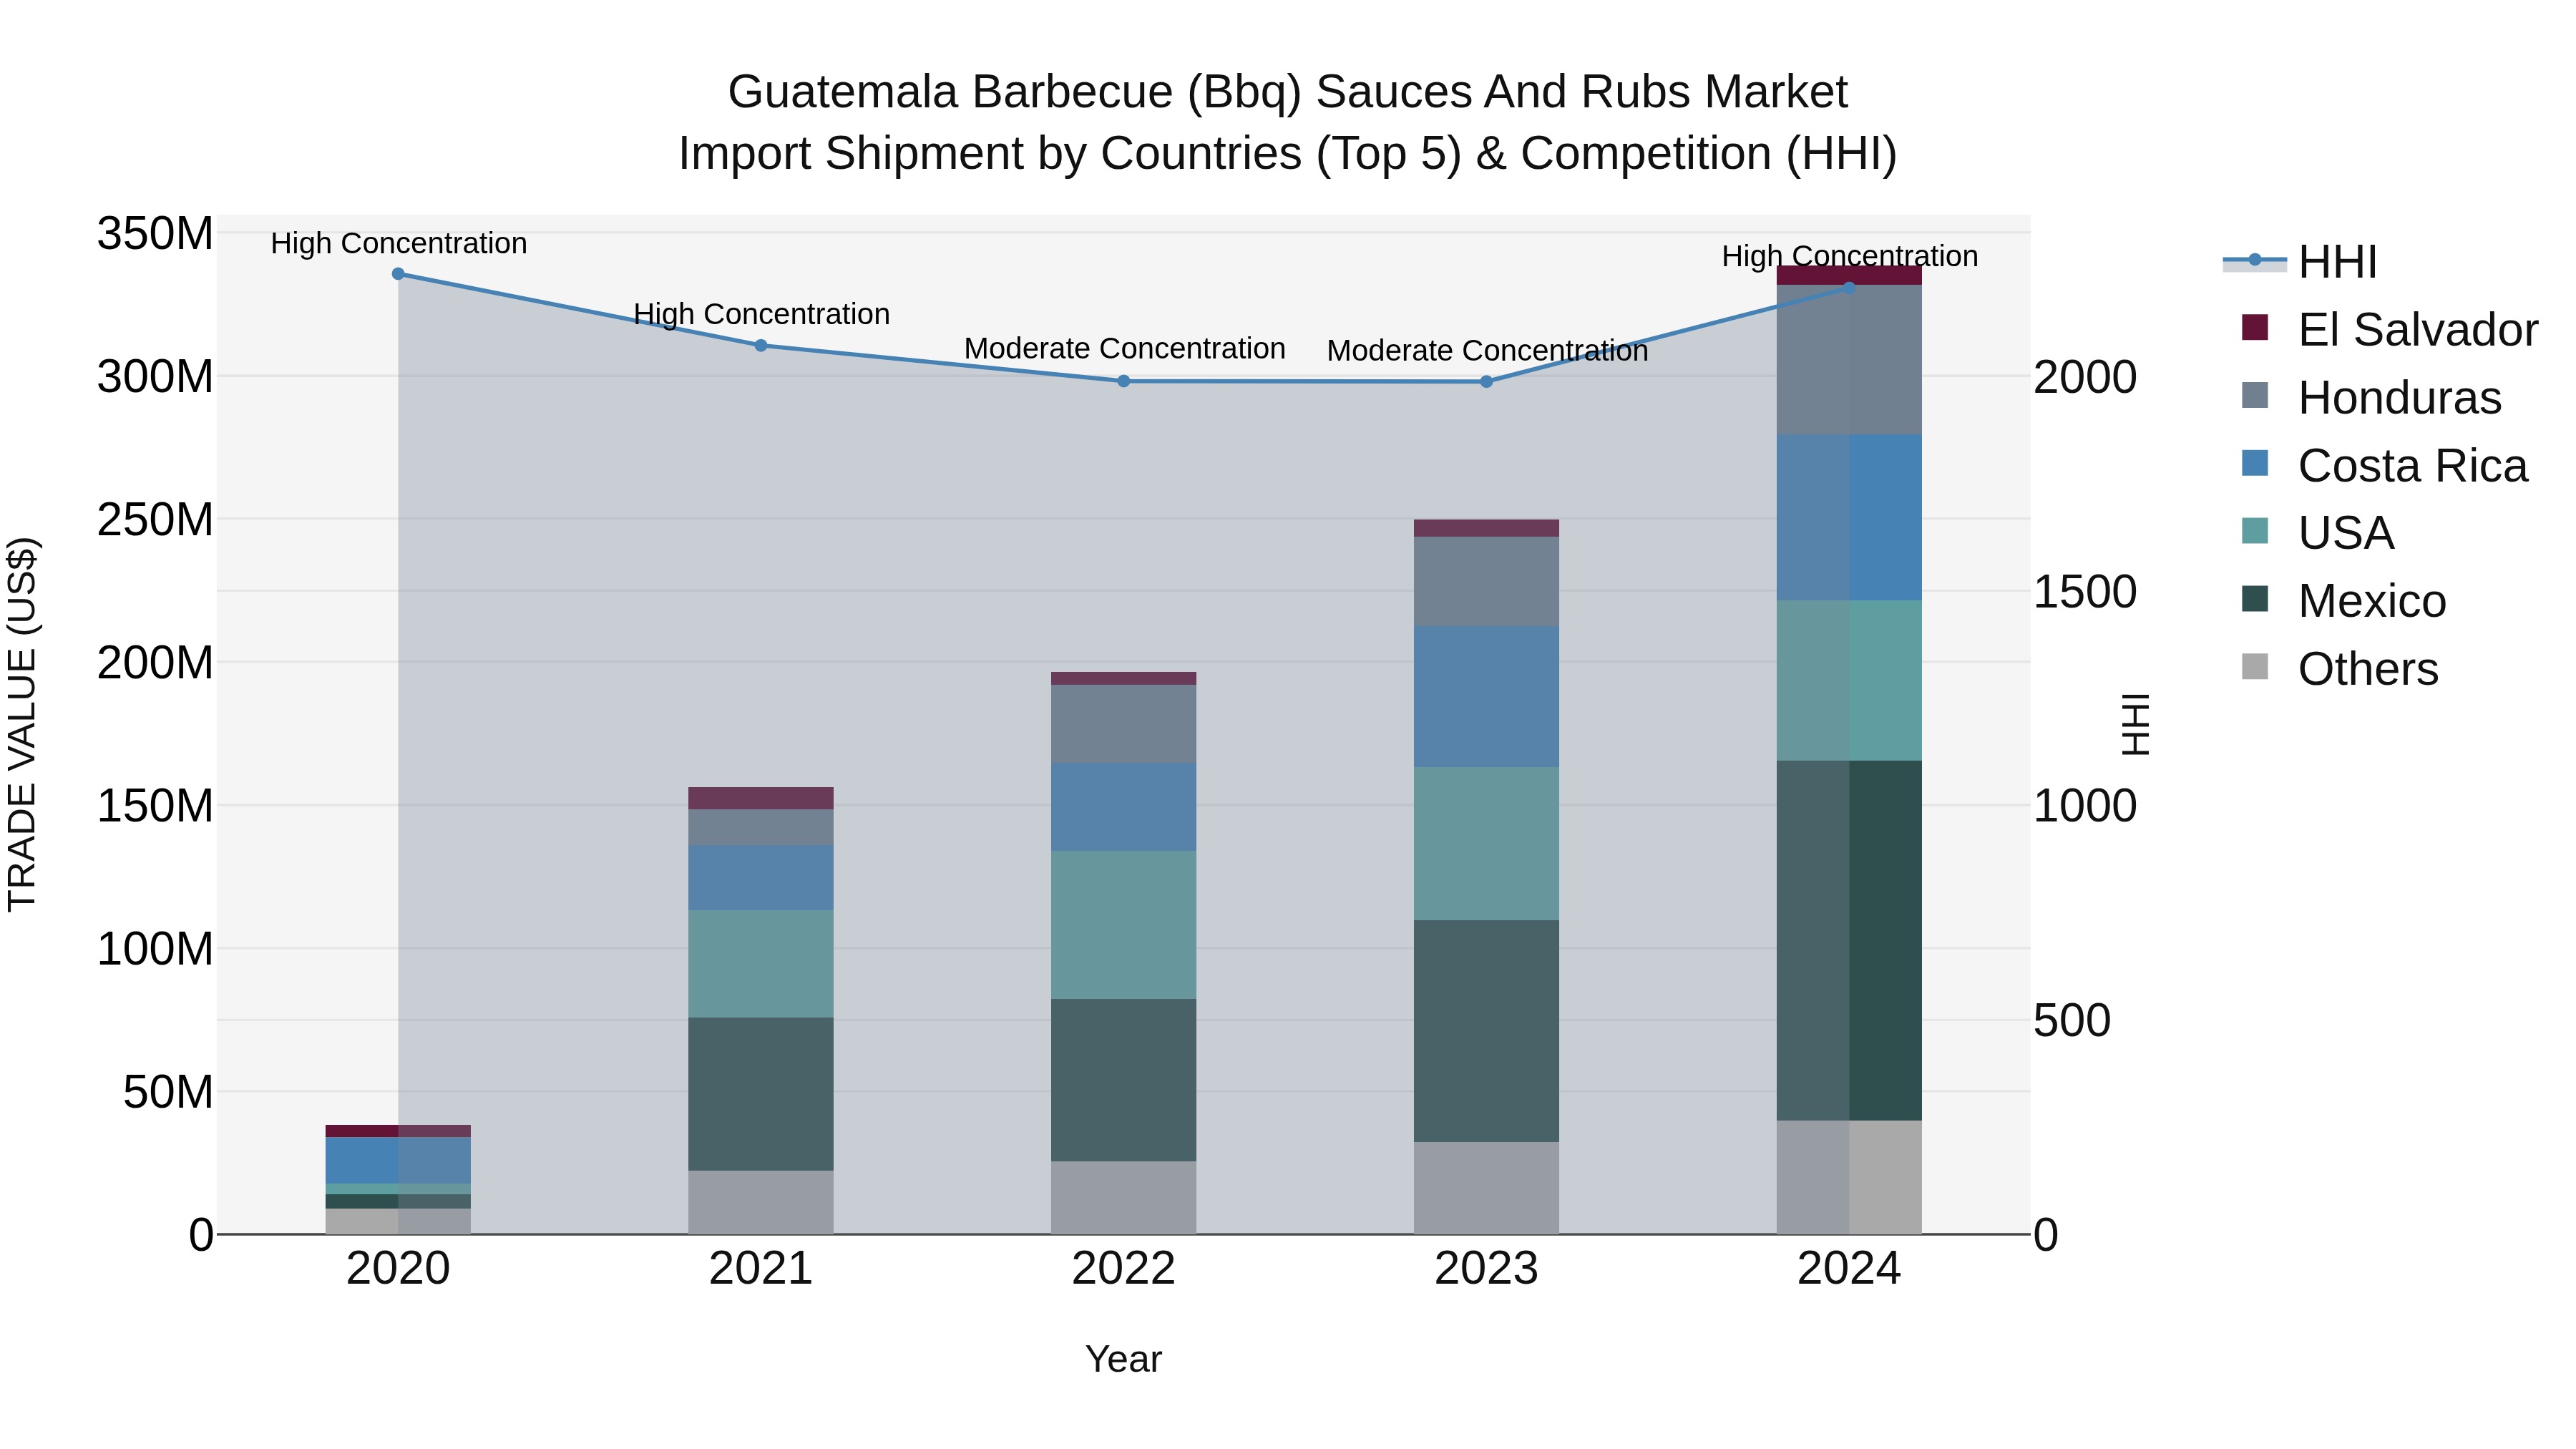Screen dimensions: 2576x1449
Task: Select the Mexico segment of 2023 bar
Action: click(1486, 1031)
